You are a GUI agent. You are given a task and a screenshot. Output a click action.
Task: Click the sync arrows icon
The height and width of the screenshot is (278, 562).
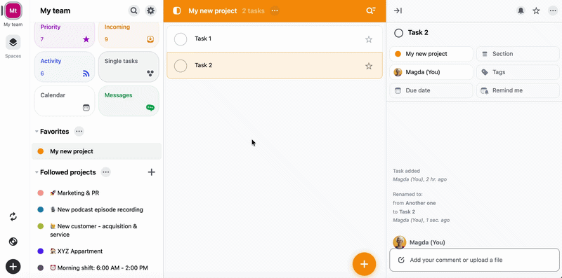point(13,216)
